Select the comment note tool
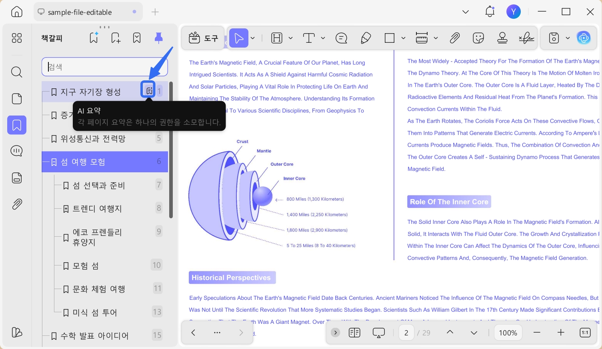Image resolution: width=602 pixels, height=349 pixels. (341, 38)
